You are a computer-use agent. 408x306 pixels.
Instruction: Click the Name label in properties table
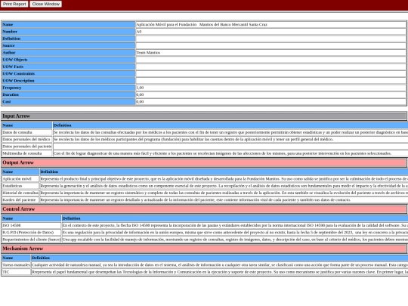69,24
